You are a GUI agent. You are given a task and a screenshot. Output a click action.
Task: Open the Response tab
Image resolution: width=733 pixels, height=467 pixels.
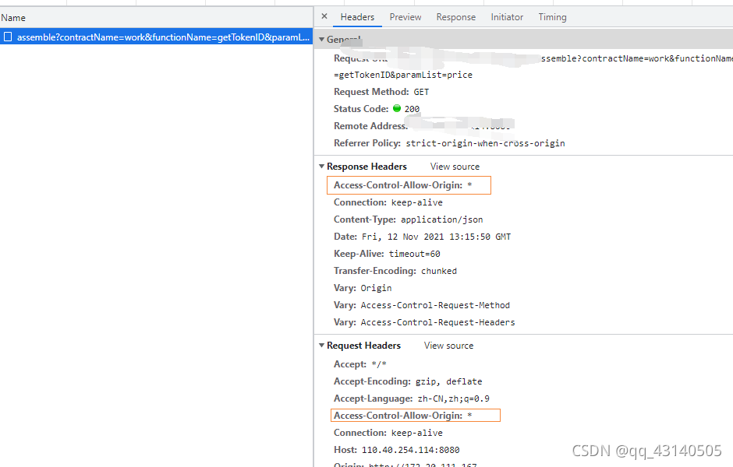point(456,17)
